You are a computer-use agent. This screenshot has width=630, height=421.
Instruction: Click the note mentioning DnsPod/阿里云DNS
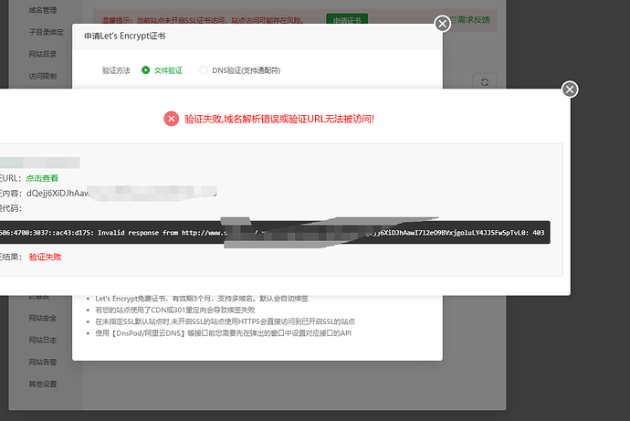[x=224, y=333]
